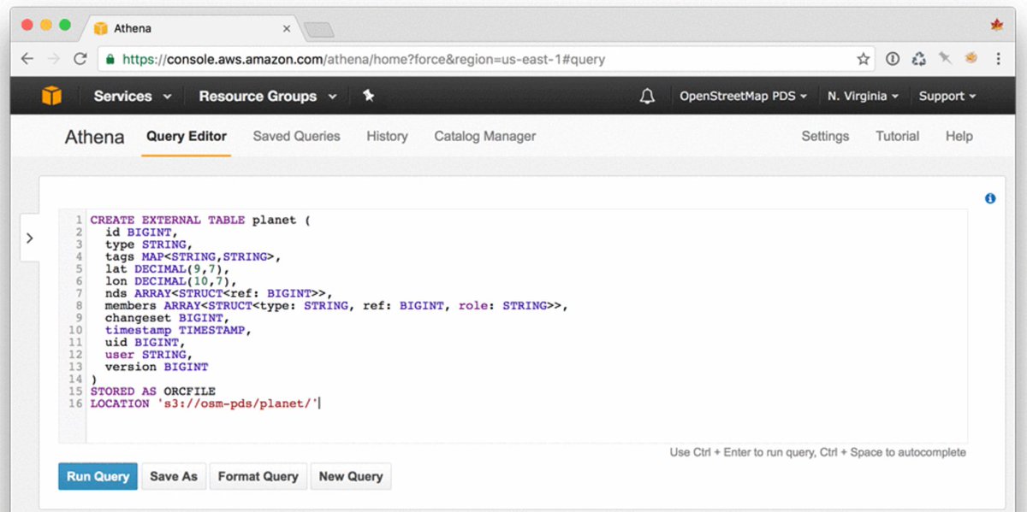Image resolution: width=1027 pixels, height=512 pixels.
Task: Click the circled info extension icon
Action: click(893, 59)
